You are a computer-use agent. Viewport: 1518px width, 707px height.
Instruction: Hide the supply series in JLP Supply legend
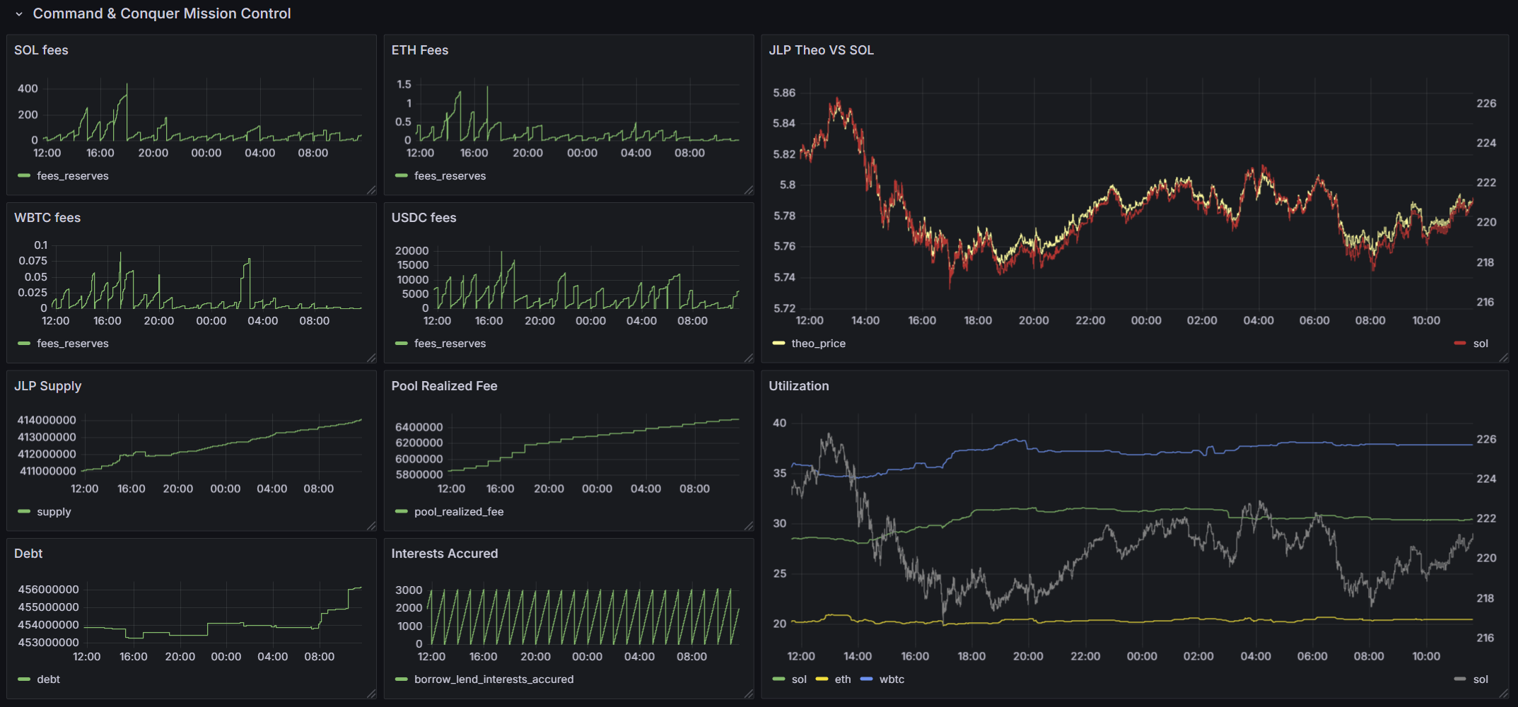[x=53, y=511]
